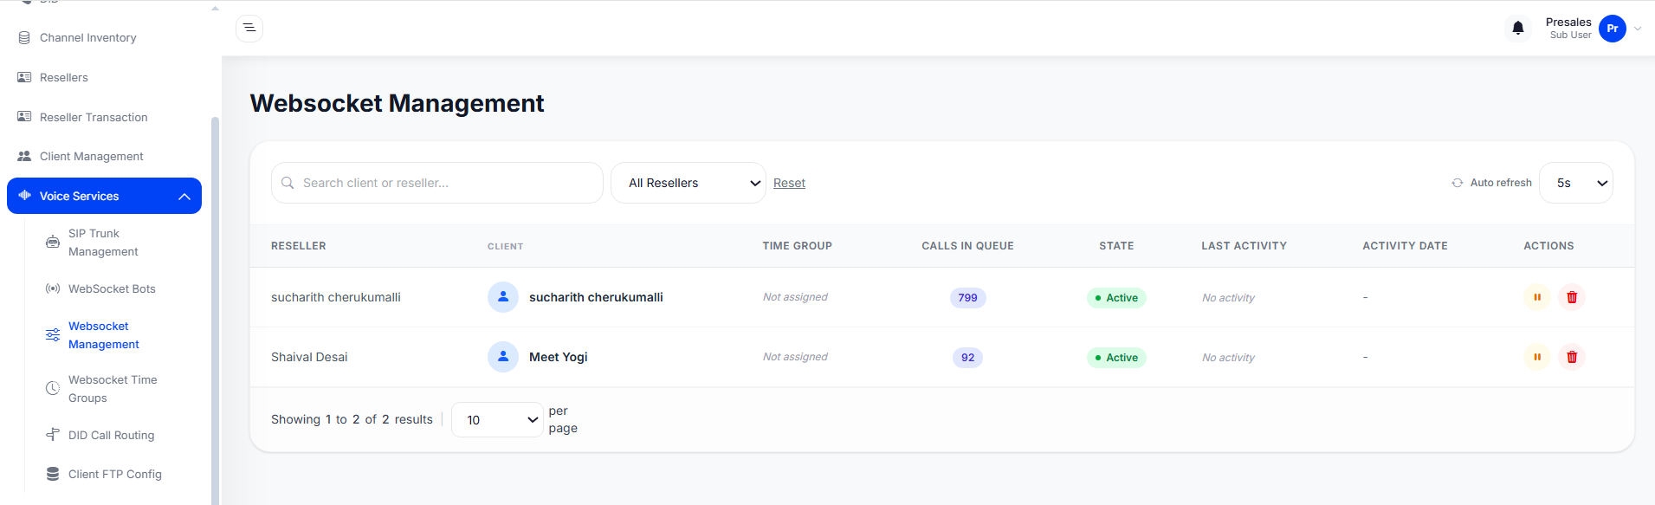Click the Resellers card icon
The width and height of the screenshot is (1655, 505).
(24, 77)
